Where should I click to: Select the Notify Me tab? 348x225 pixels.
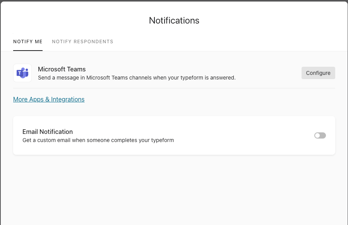click(28, 42)
